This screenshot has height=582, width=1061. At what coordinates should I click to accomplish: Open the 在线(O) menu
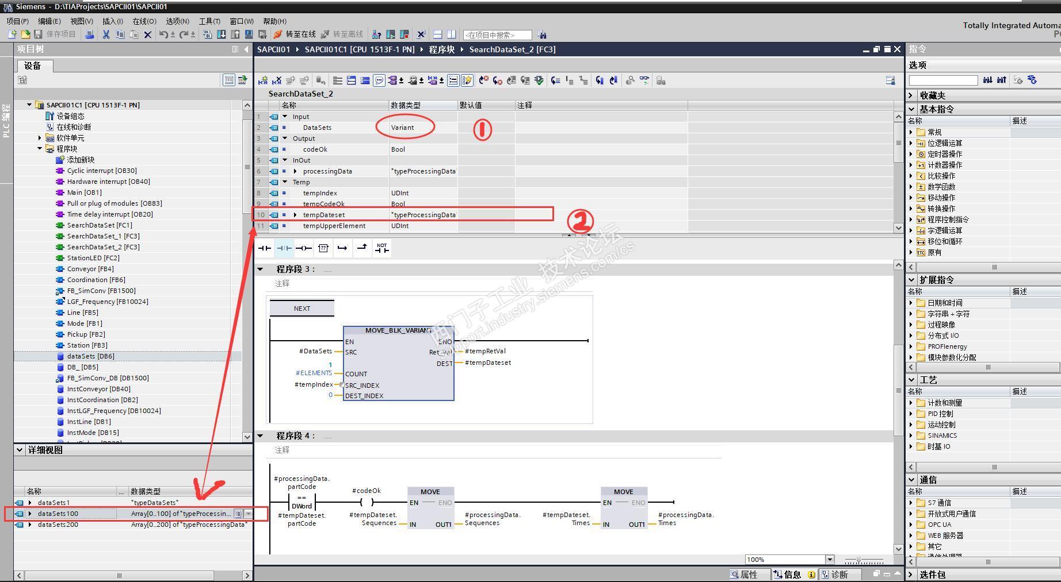tap(144, 21)
